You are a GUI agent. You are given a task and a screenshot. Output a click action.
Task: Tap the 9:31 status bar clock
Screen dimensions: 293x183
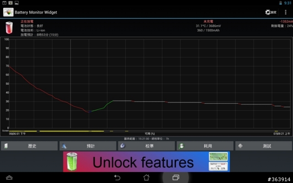[288, 3]
